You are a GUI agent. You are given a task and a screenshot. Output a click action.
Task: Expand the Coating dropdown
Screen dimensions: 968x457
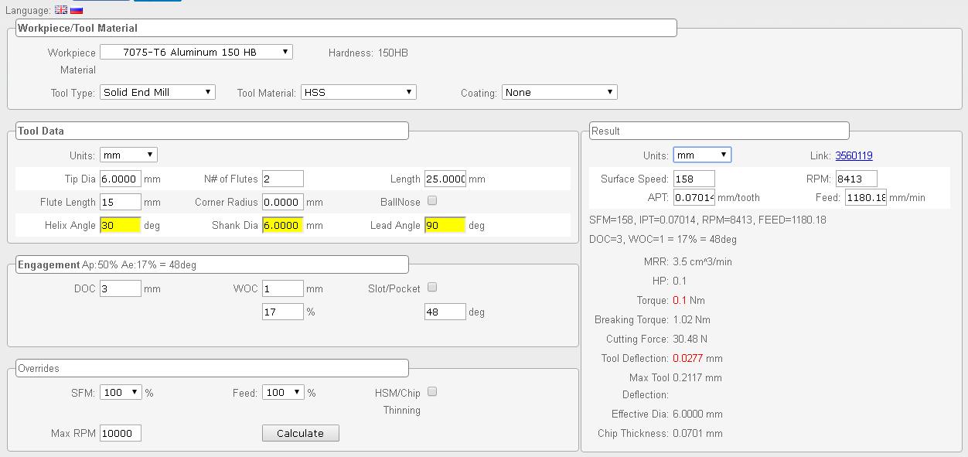pyautogui.click(x=559, y=92)
